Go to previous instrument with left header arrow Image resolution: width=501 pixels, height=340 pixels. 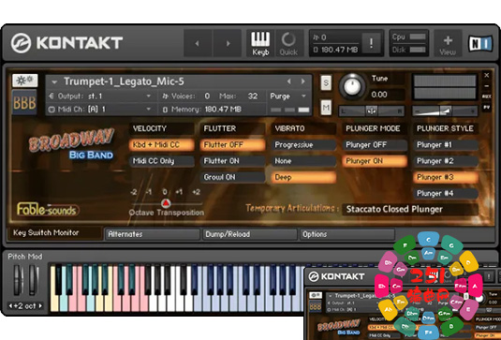click(198, 43)
